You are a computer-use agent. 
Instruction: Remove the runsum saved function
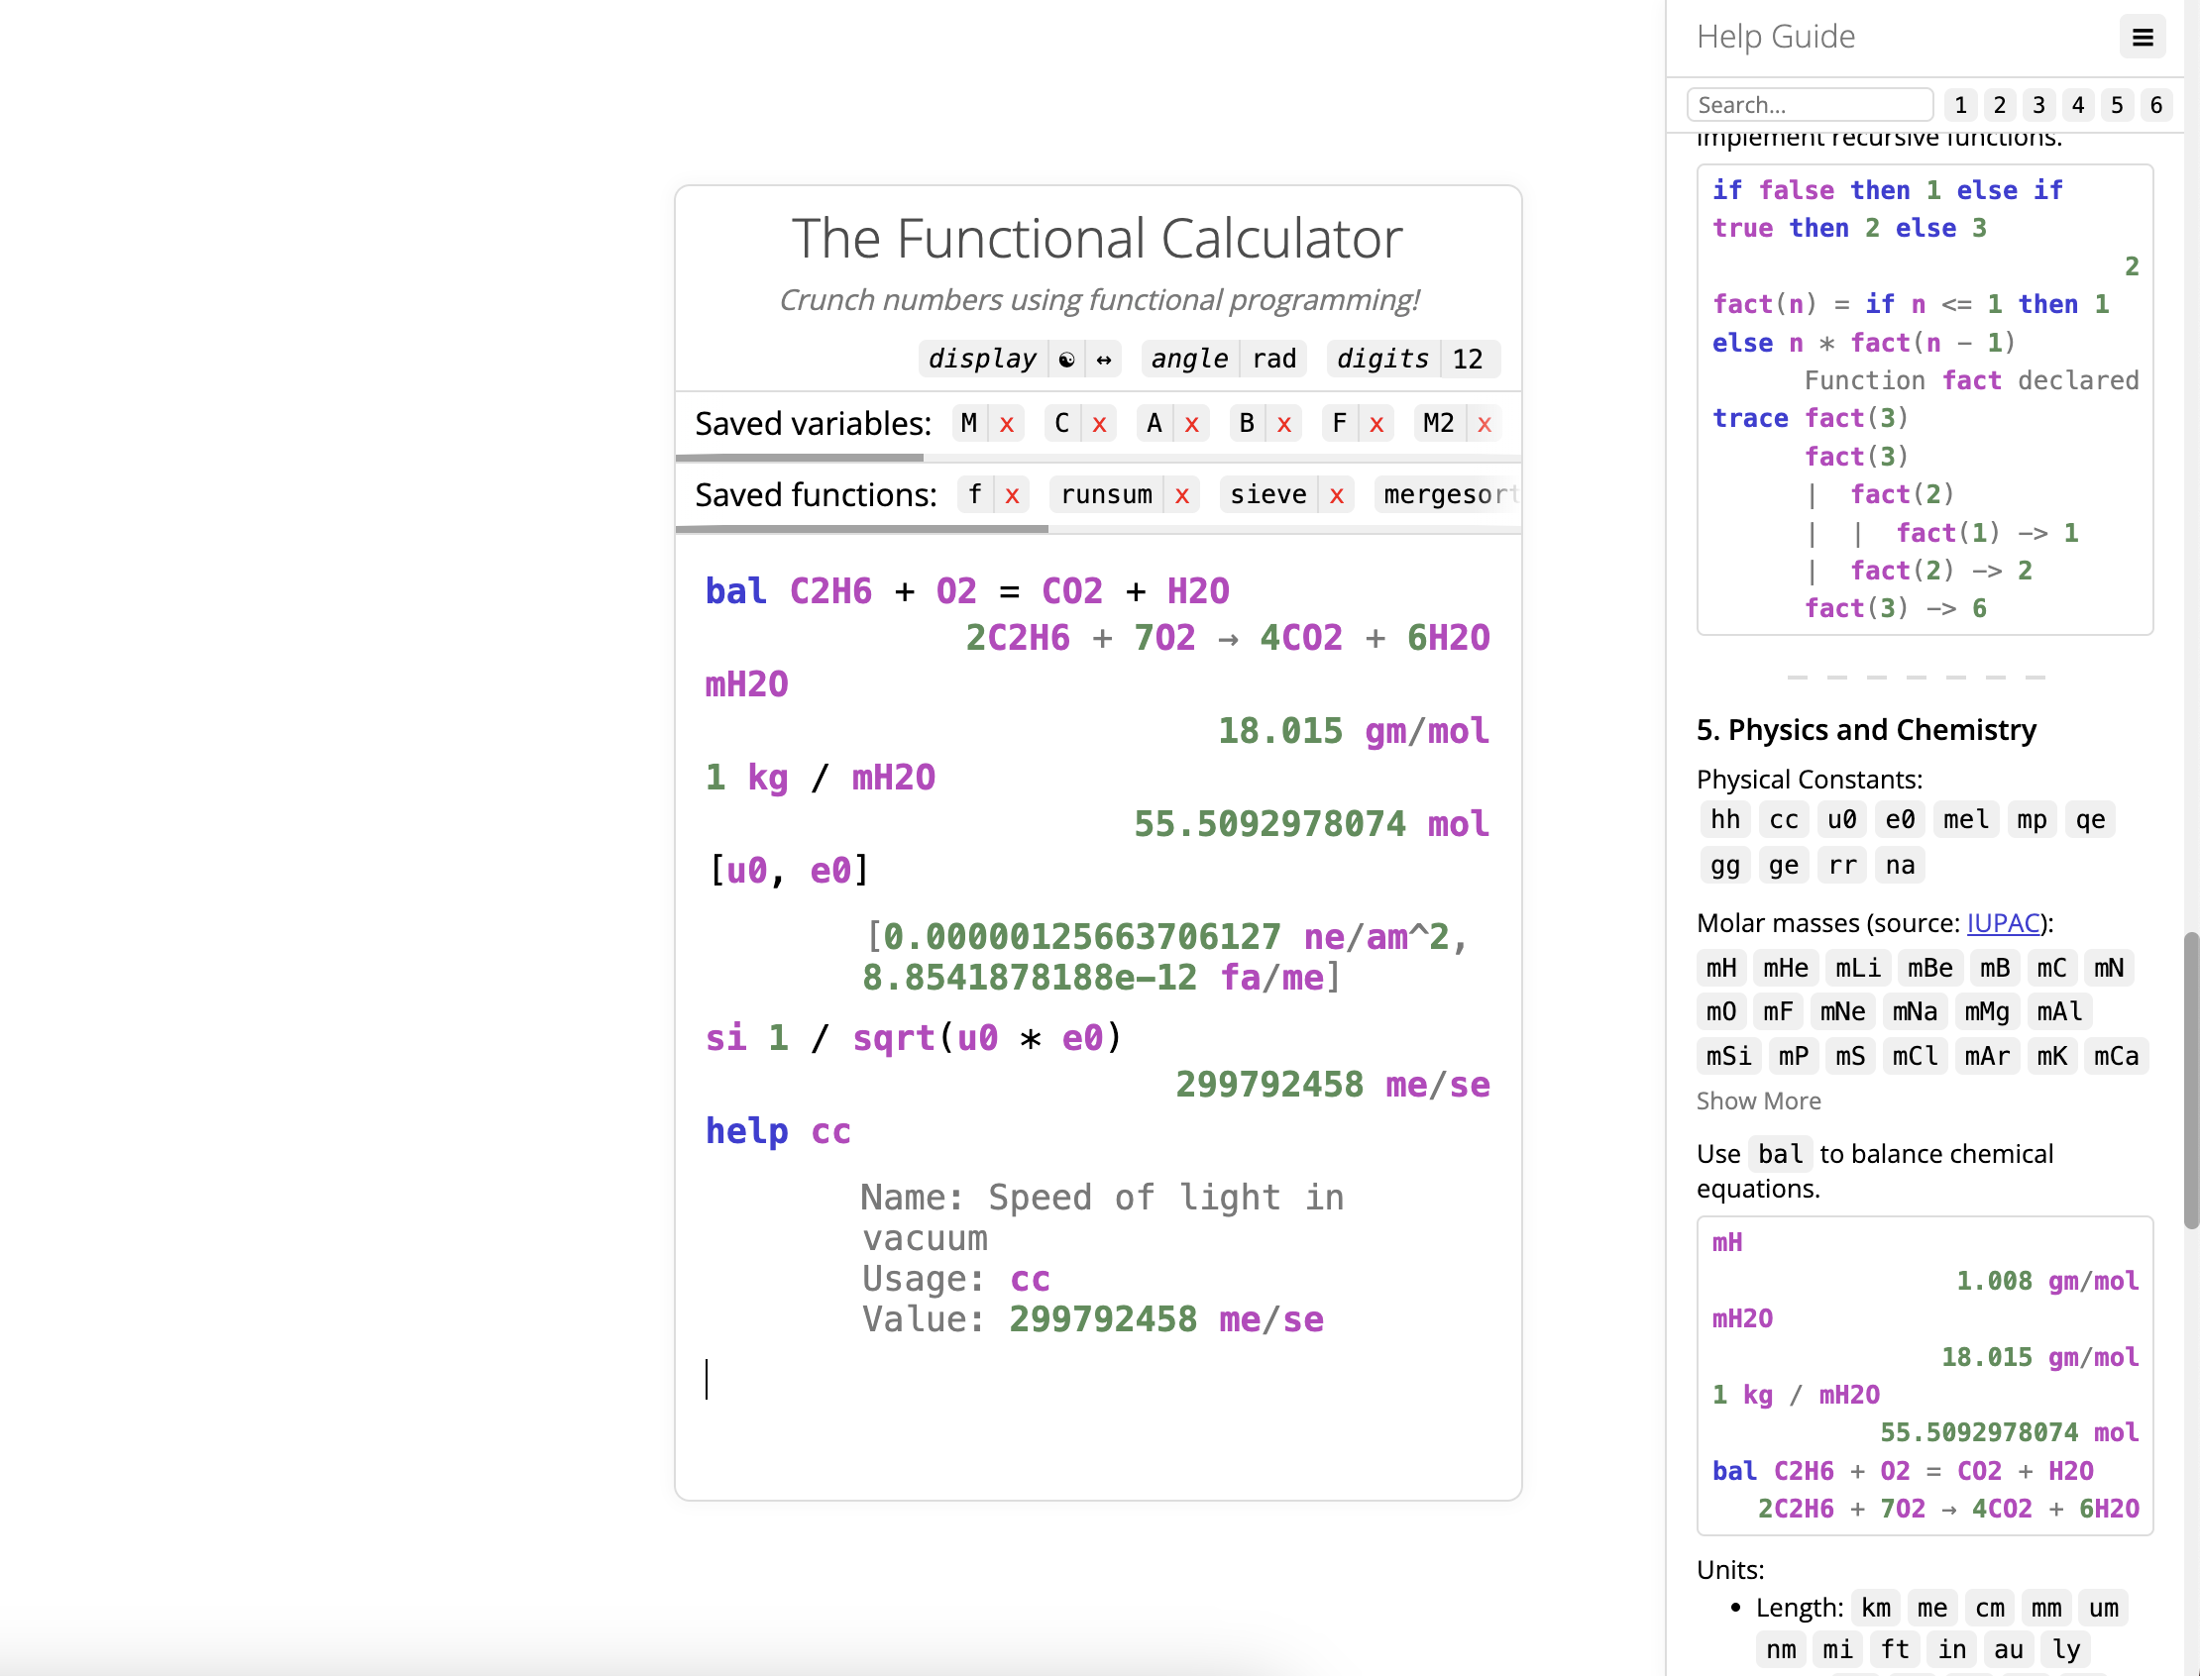coord(1181,495)
